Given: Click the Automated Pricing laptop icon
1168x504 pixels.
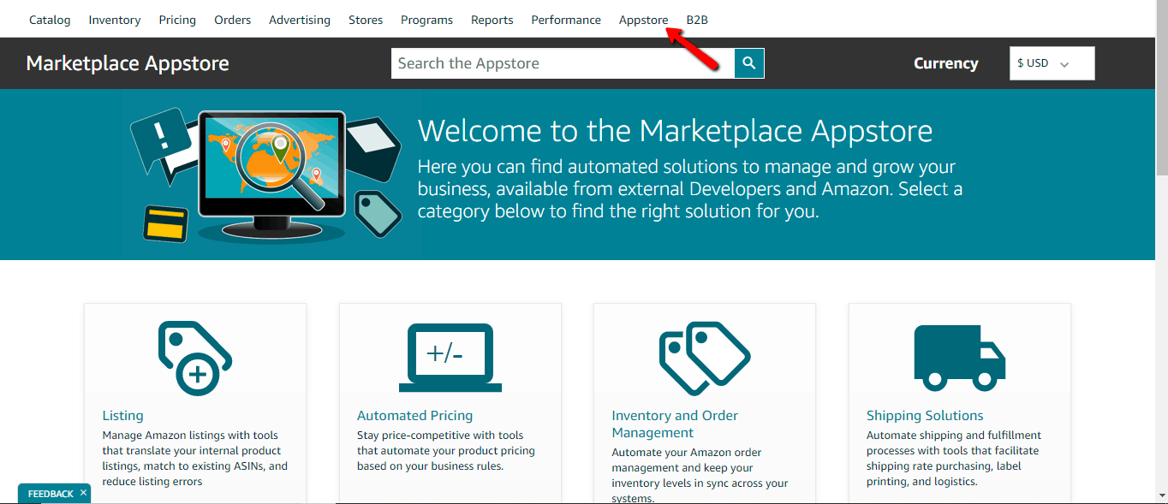Looking at the screenshot, I should [450, 355].
